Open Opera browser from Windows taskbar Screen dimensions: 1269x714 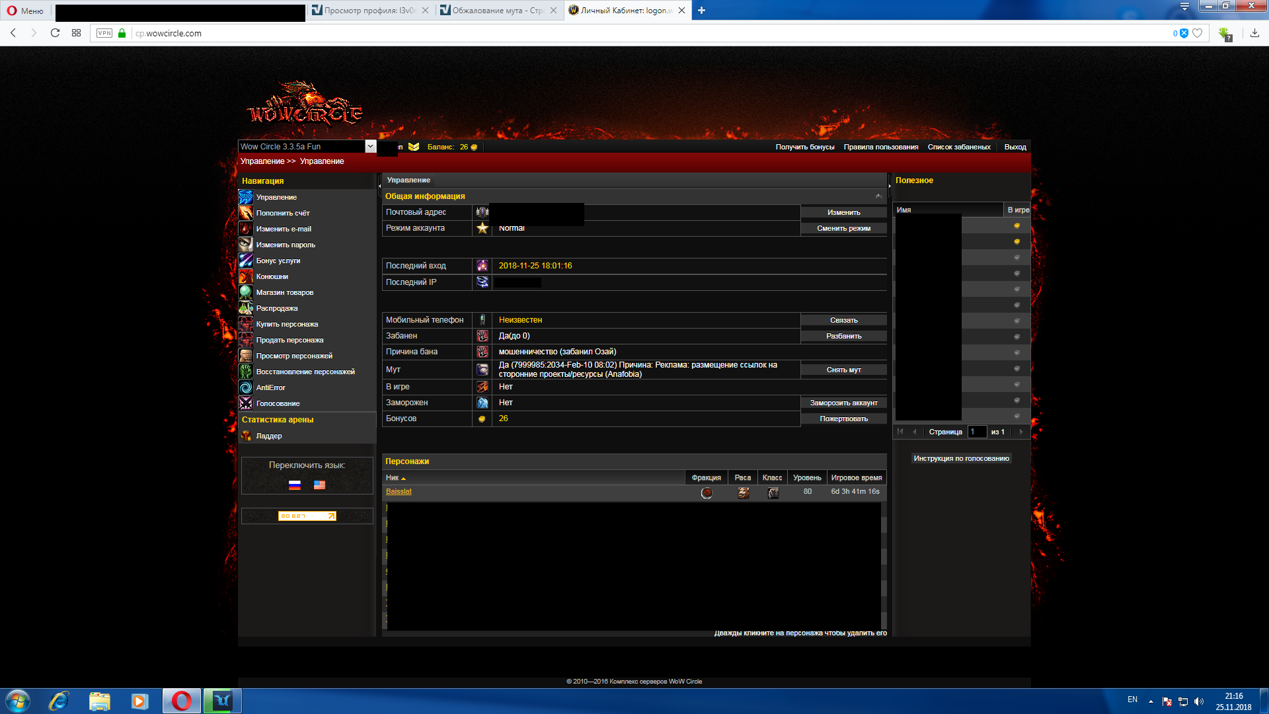[181, 701]
